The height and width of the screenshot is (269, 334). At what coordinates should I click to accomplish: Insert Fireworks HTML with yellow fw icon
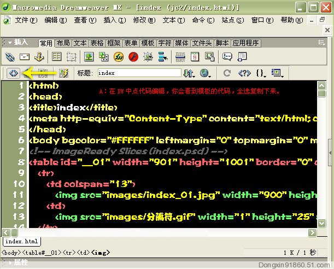pos(119,57)
